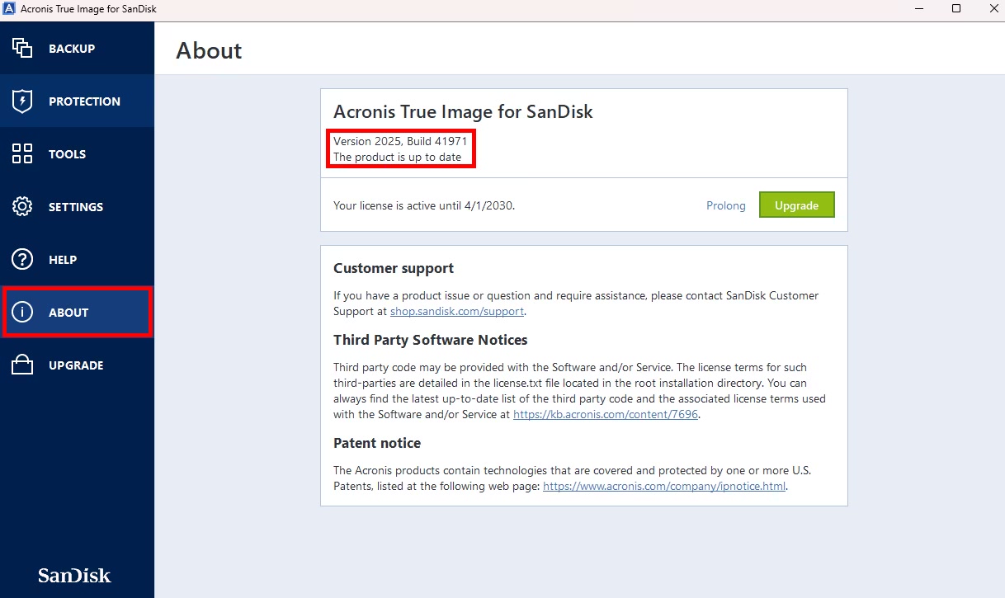
Task: Open the kb.acronis.com/content/7696 link
Action: coord(605,415)
